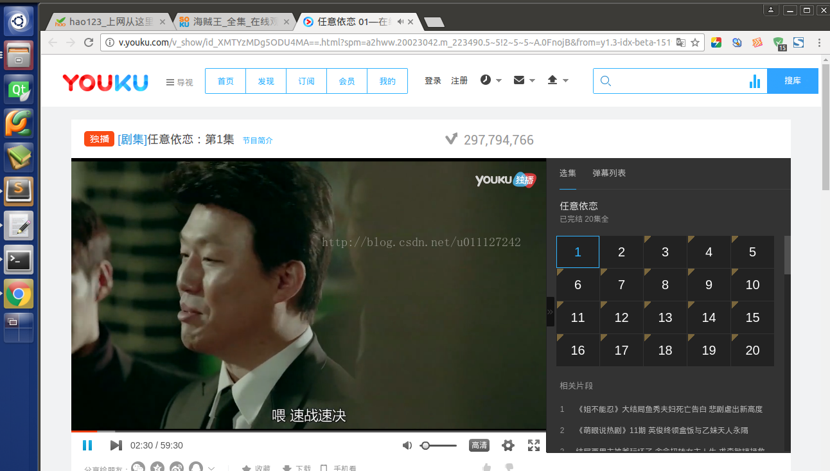Open the upload arrow dropdown

(558, 80)
